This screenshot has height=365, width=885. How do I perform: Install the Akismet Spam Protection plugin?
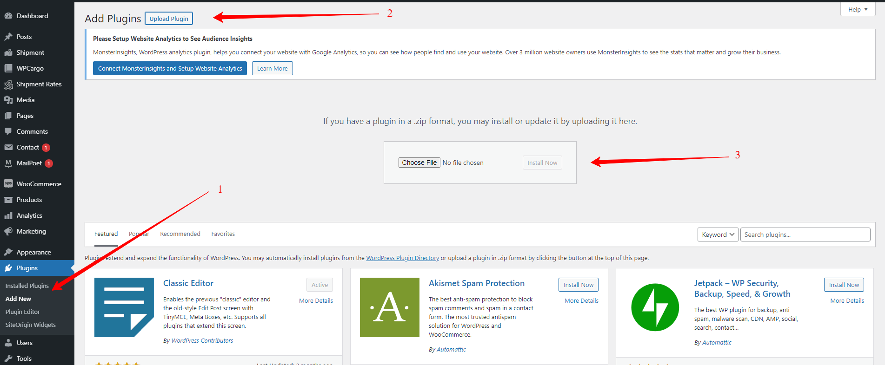(x=578, y=285)
